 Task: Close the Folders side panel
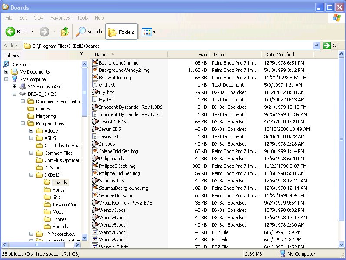pos(82,55)
